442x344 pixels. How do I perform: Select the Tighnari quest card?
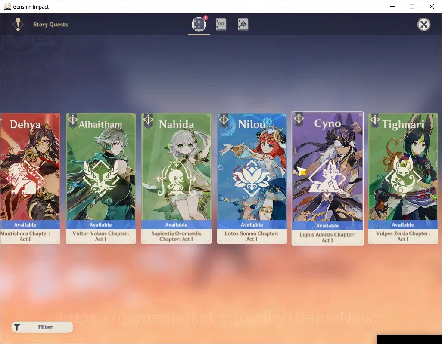coord(403,178)
